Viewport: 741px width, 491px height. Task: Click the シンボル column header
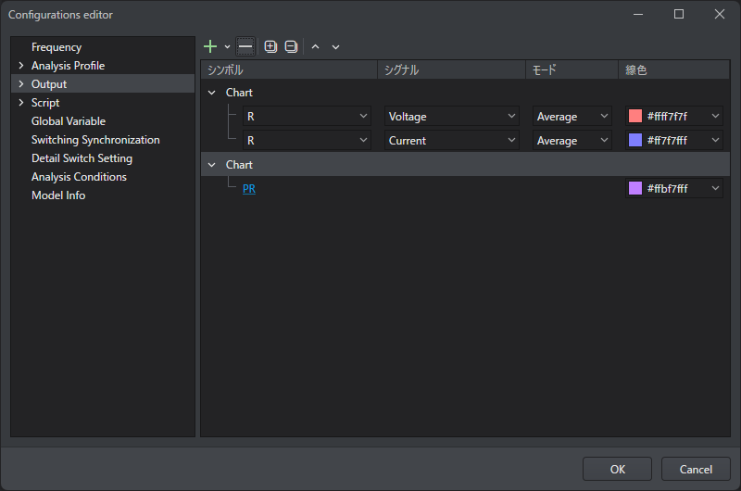click(x=289, y=69)
